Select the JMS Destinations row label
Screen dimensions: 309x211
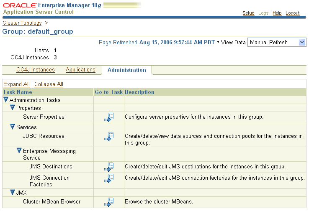(51, 167)
